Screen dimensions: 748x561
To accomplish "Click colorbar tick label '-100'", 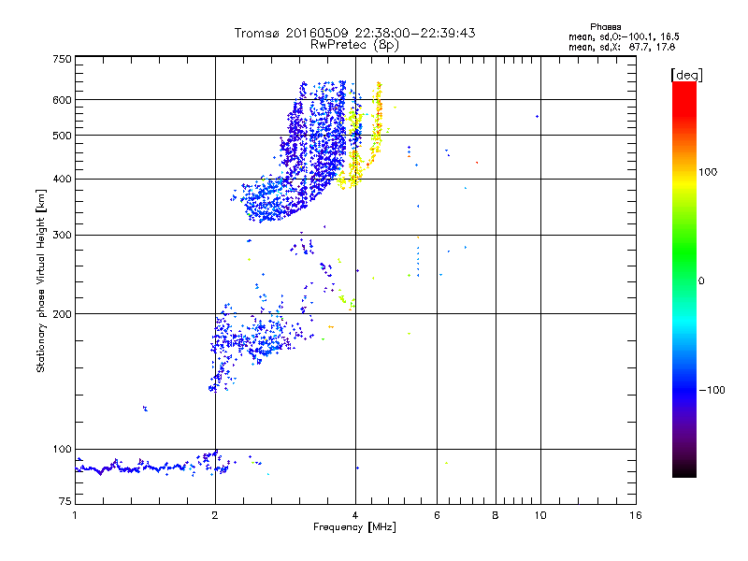I will tap(712, 390).
